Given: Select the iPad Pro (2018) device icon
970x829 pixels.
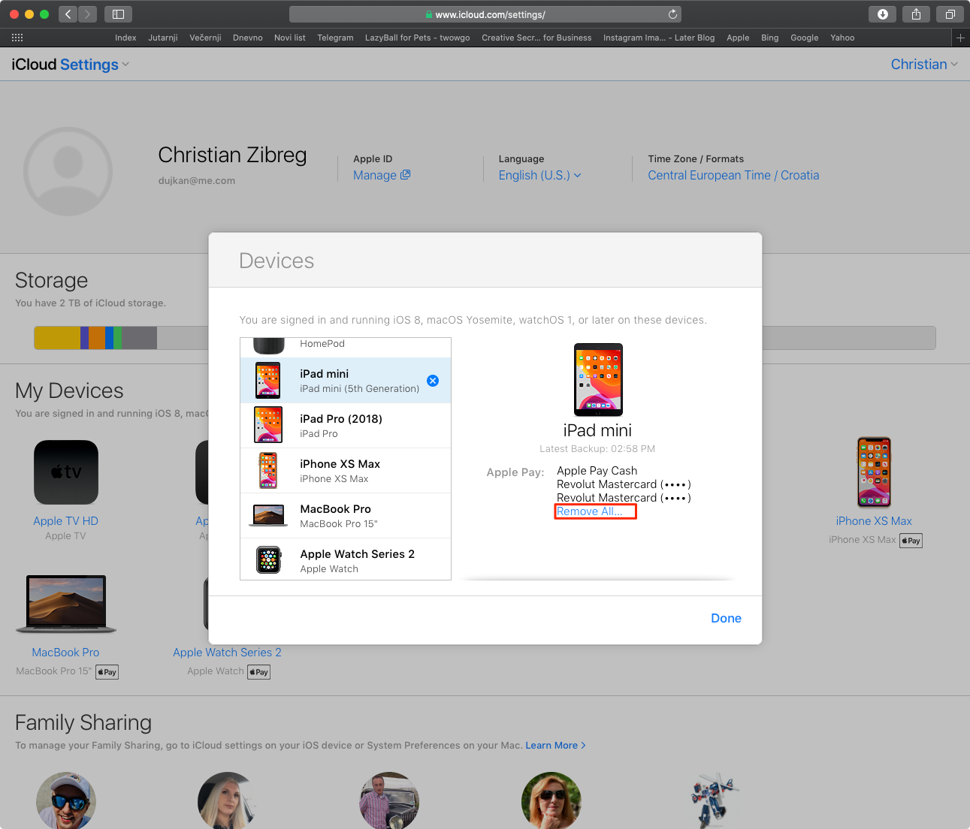Looking at the screenshot, I should 268,425.
